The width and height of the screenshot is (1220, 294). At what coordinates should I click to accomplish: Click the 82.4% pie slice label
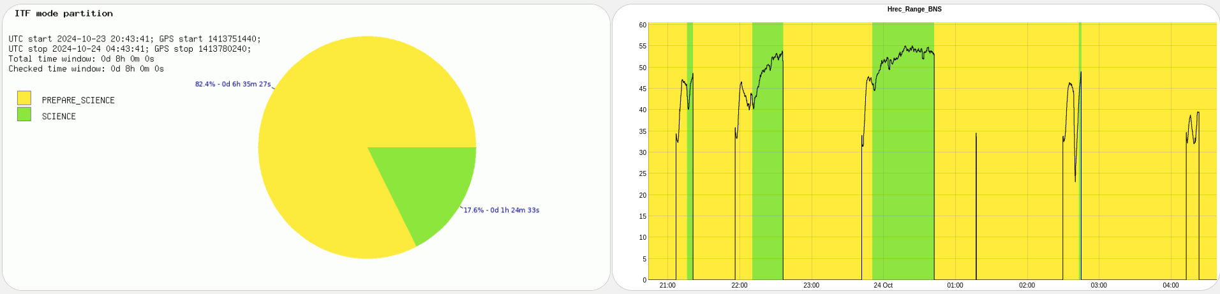point(233,84)
